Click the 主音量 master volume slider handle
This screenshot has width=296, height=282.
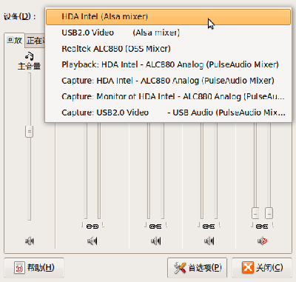[30, 132]
